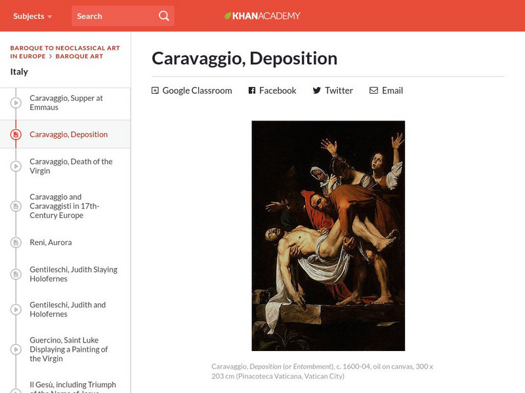Screen dimensions: 525x393
Task: Click article icon beside Judith Slaying Holofernes
Action: (16, 274)
